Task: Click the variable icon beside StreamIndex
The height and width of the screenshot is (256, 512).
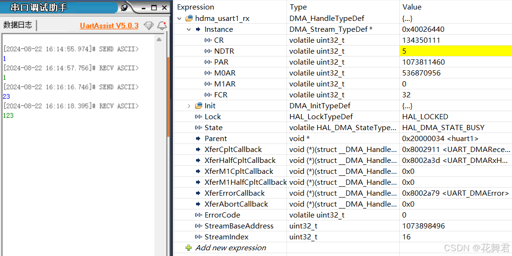Action: 198,237
